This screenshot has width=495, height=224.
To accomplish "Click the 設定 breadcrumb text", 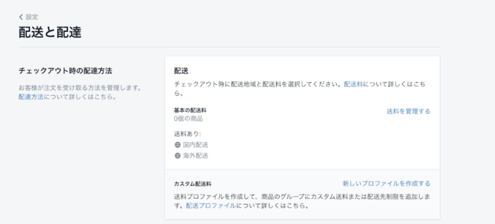I will [32, 17].
